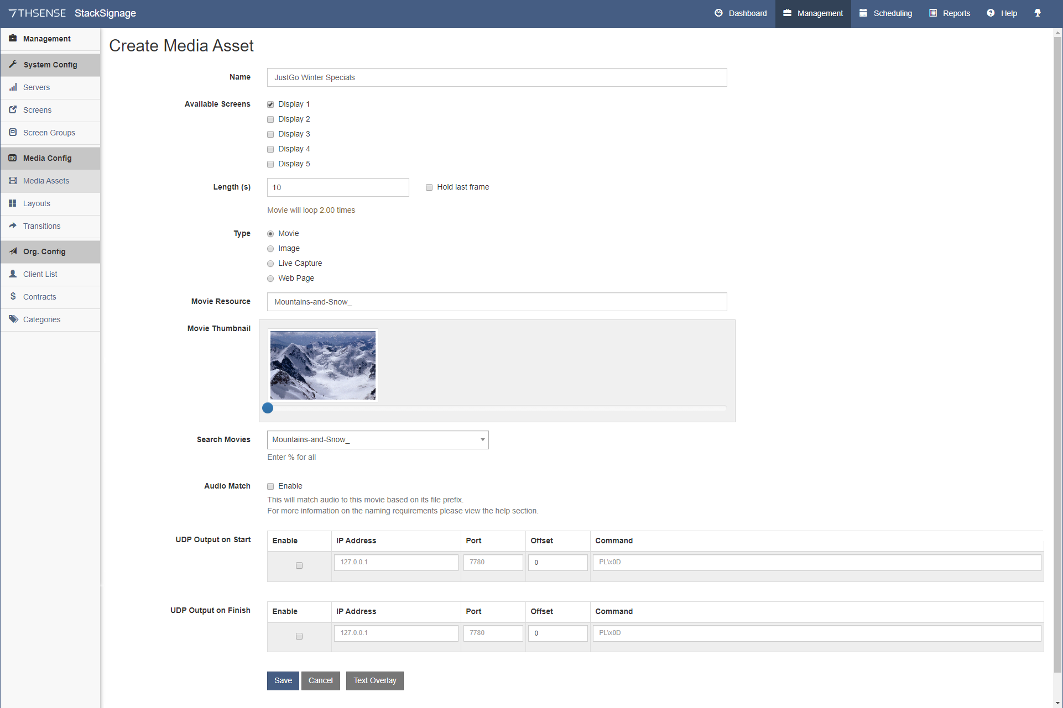
Task: Uncheck the Display 1 checkbox
Action: tap(270, 104)
